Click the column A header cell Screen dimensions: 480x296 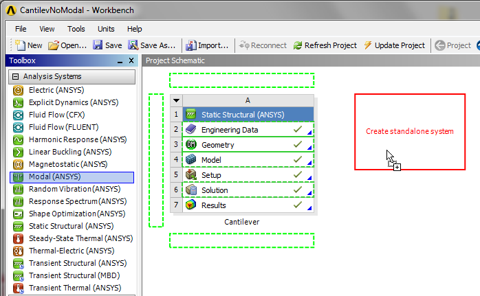(x=248, y=100)
